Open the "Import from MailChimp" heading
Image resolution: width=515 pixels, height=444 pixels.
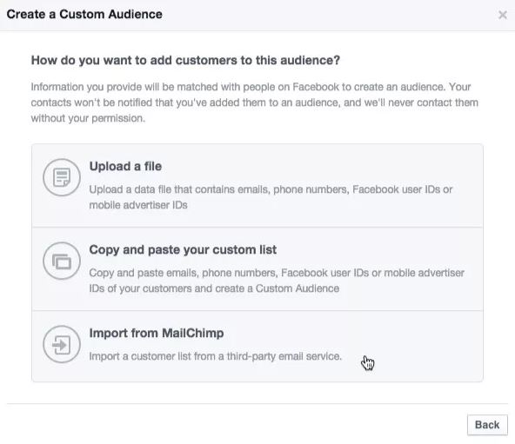(157, 333)
